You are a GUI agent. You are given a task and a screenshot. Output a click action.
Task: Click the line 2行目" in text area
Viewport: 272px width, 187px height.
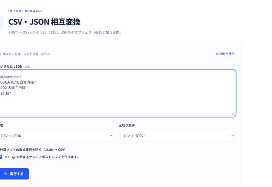tap(5, 93)
